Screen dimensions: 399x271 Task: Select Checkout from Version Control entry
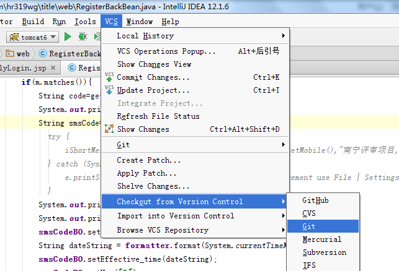click(194, 202)
